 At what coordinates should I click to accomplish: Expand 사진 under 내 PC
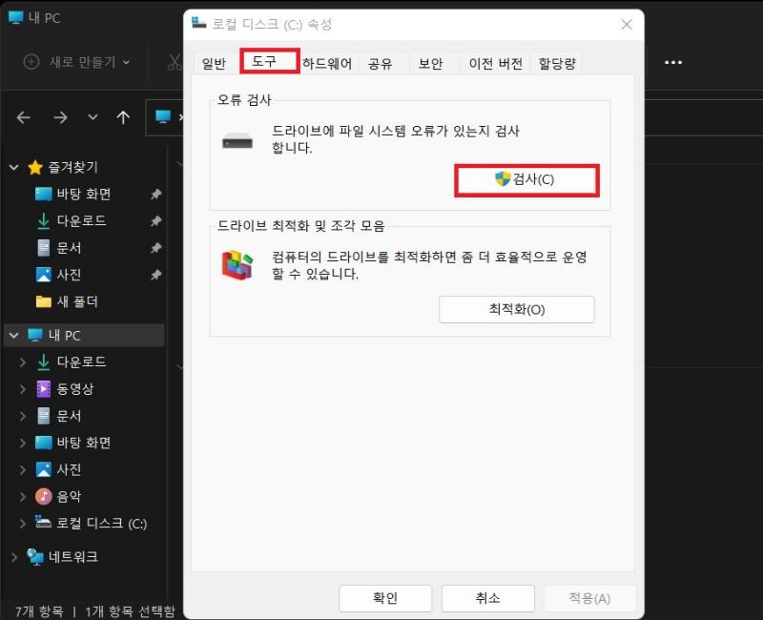coord(22,469)
